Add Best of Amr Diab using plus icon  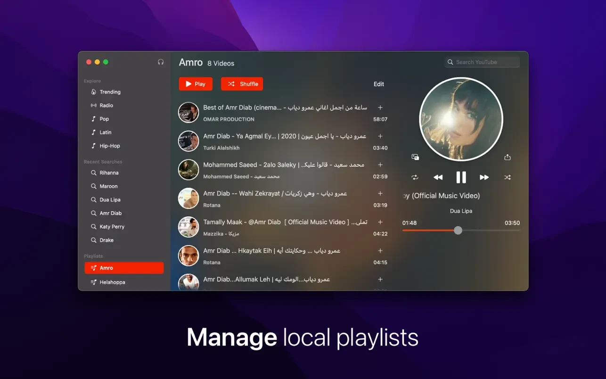pos(380,107)
